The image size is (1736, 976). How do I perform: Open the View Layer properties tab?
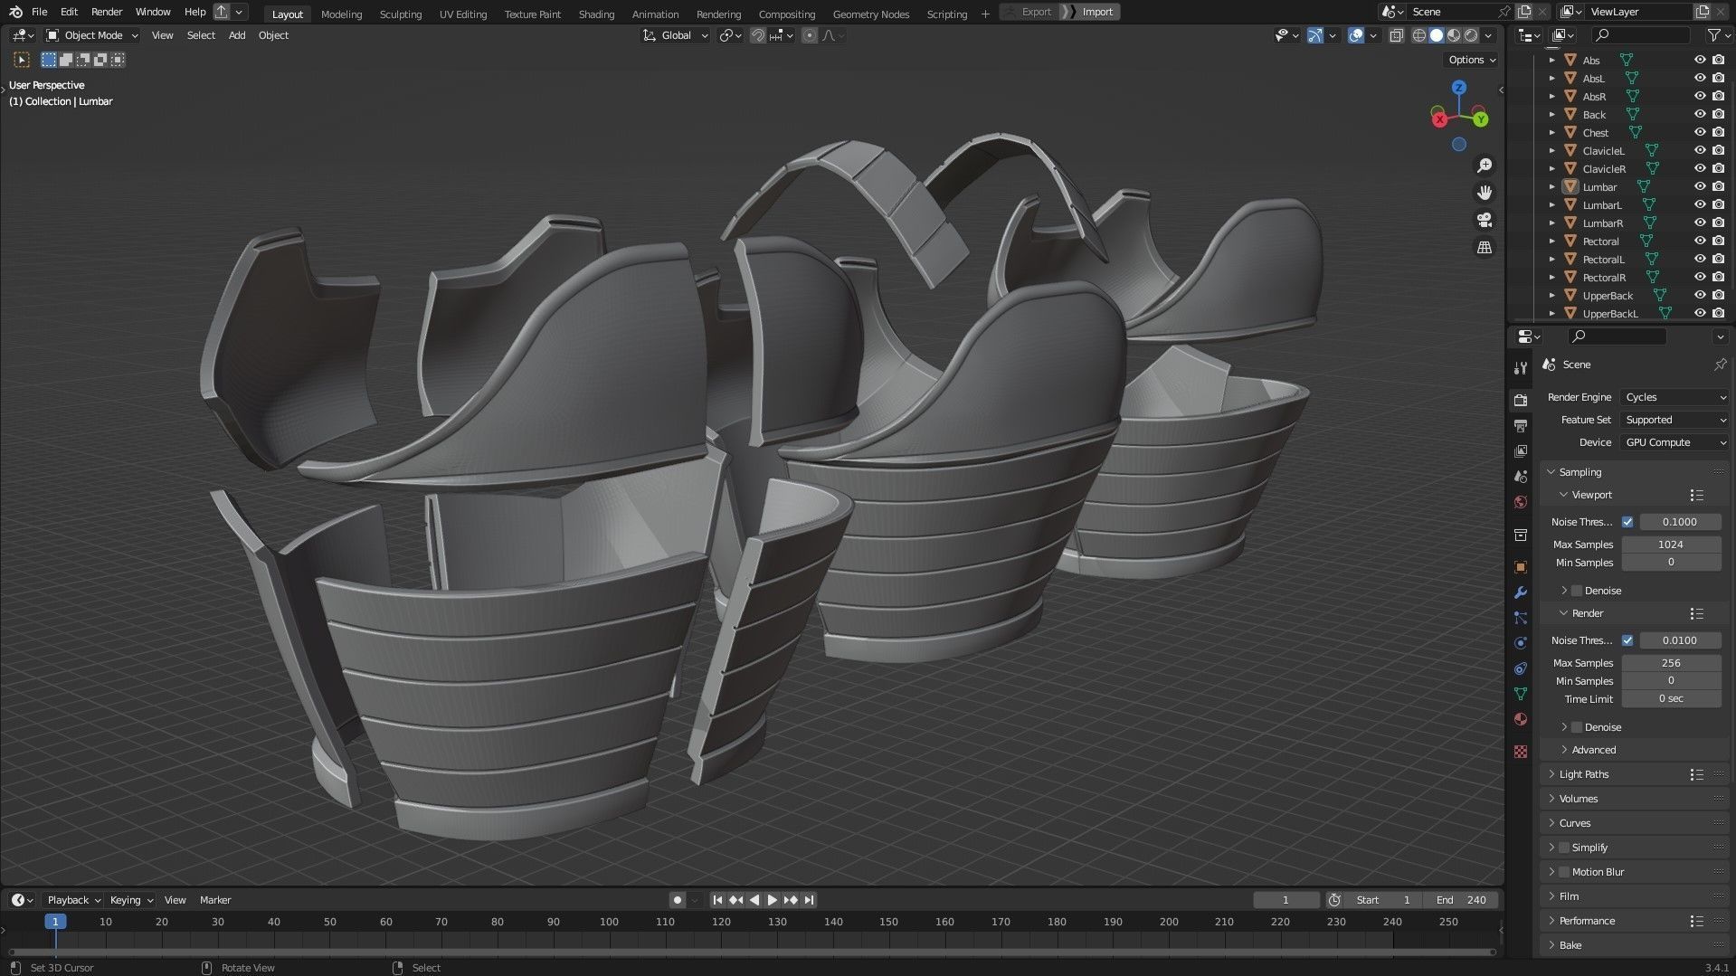point(1520,450)
